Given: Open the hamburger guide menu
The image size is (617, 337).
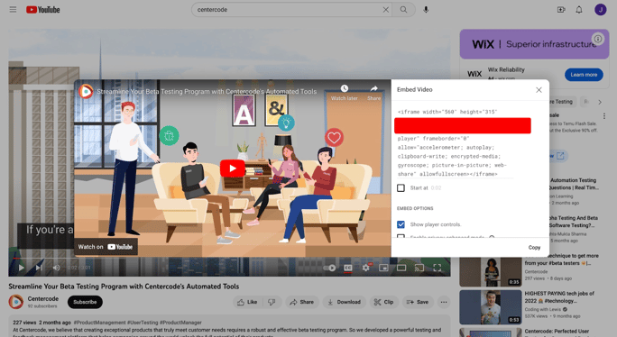Looking at the screenshot, I should (x=13, y=9).
